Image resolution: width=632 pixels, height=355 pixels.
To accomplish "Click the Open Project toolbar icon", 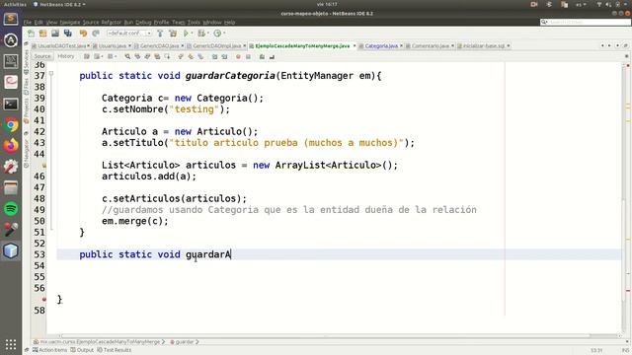I will point(55,34).
